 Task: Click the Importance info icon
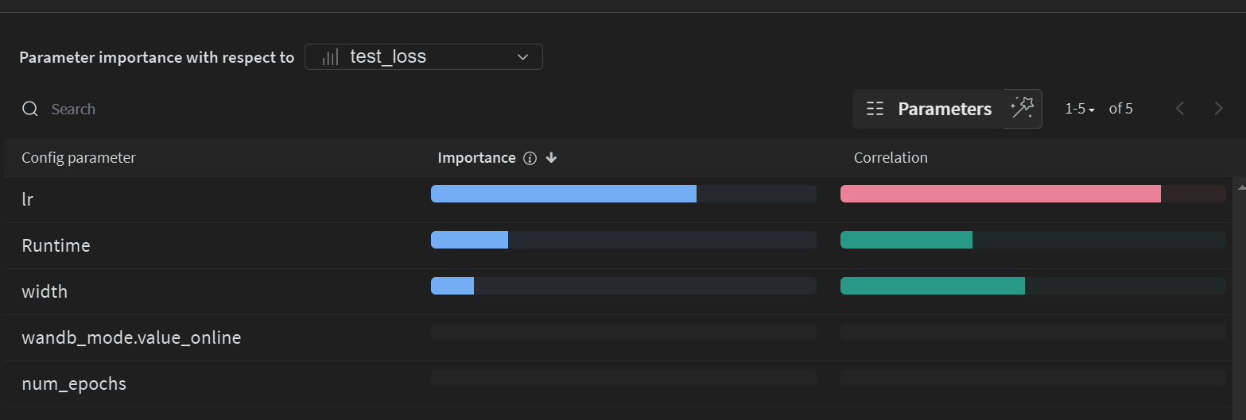[530, 158]
